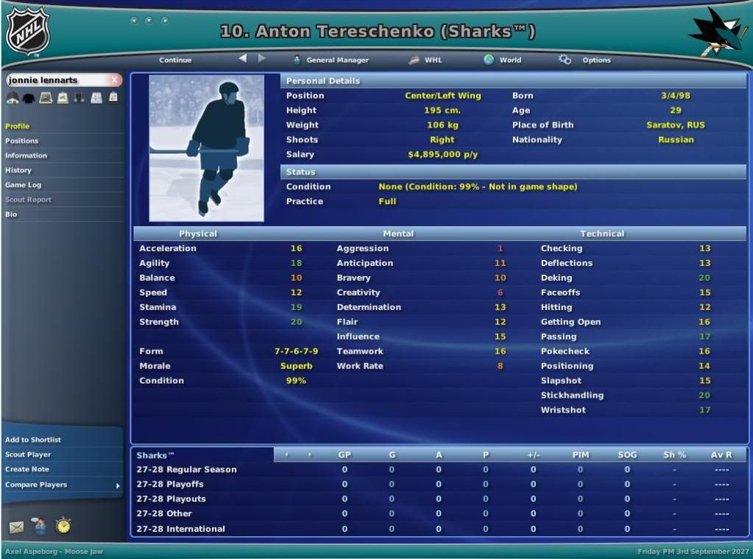Click Axel Aspeborg - Moose Jaw in status bar
753x559 pixels.
pos(54,552)
